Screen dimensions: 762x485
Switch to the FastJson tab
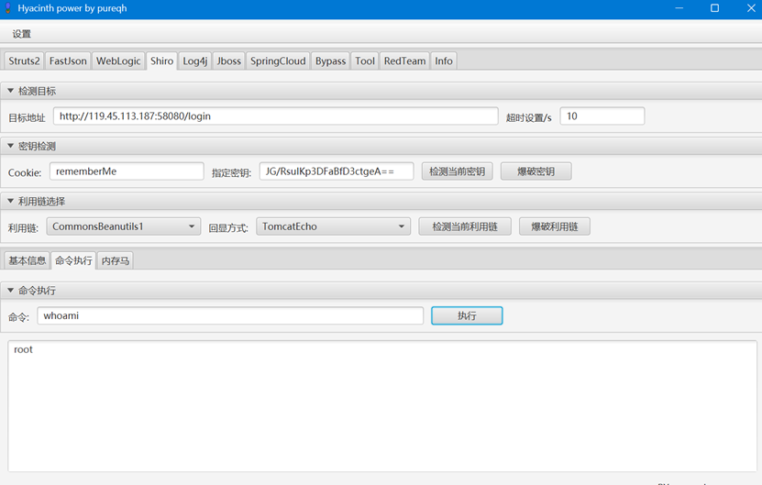(x=68, y=61)
